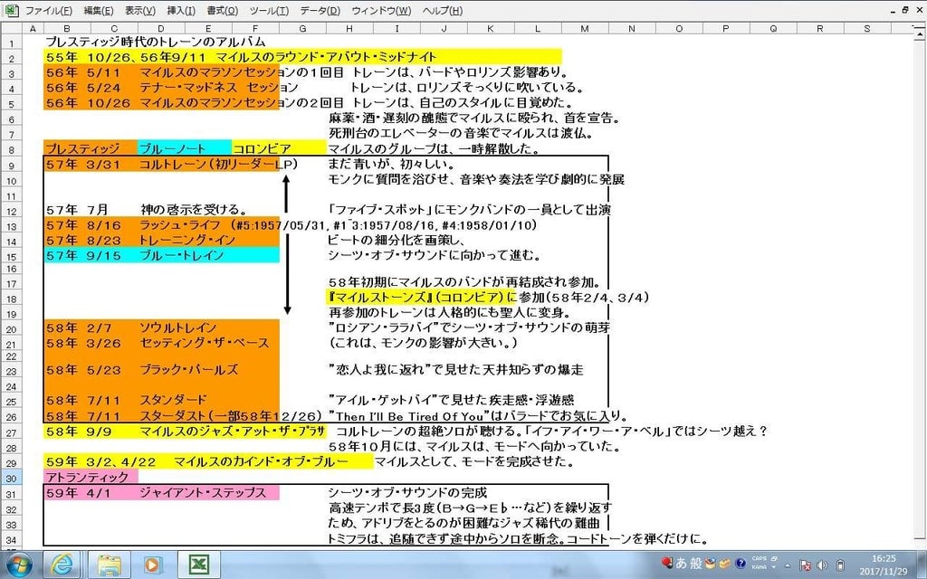Select column H header
The width and height of the screenshot is (927, 579).
click(349, 28)
